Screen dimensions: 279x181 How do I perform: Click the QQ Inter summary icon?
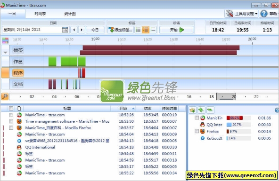pyautogui.click(x=203, y=125)
